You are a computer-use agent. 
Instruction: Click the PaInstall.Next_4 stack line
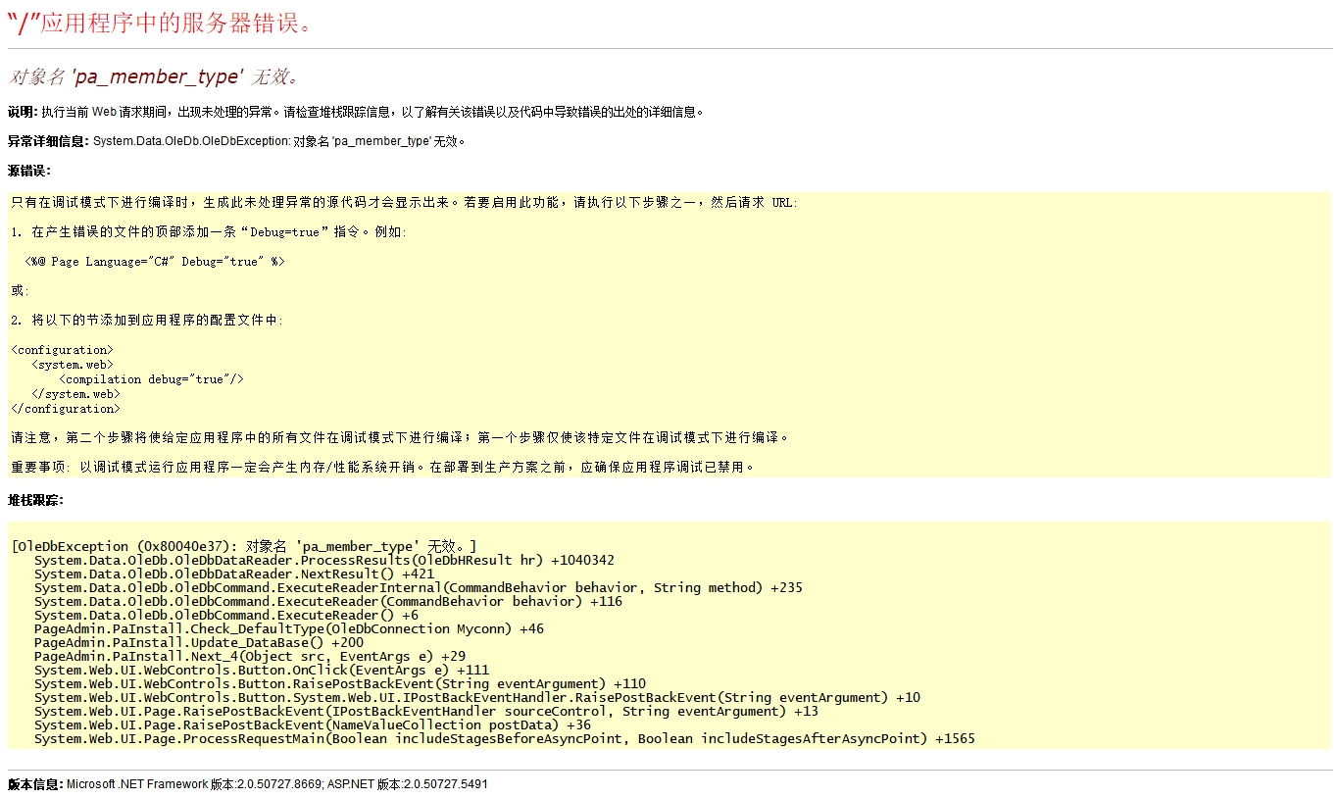pyautogui.click(x=249, y=656)
